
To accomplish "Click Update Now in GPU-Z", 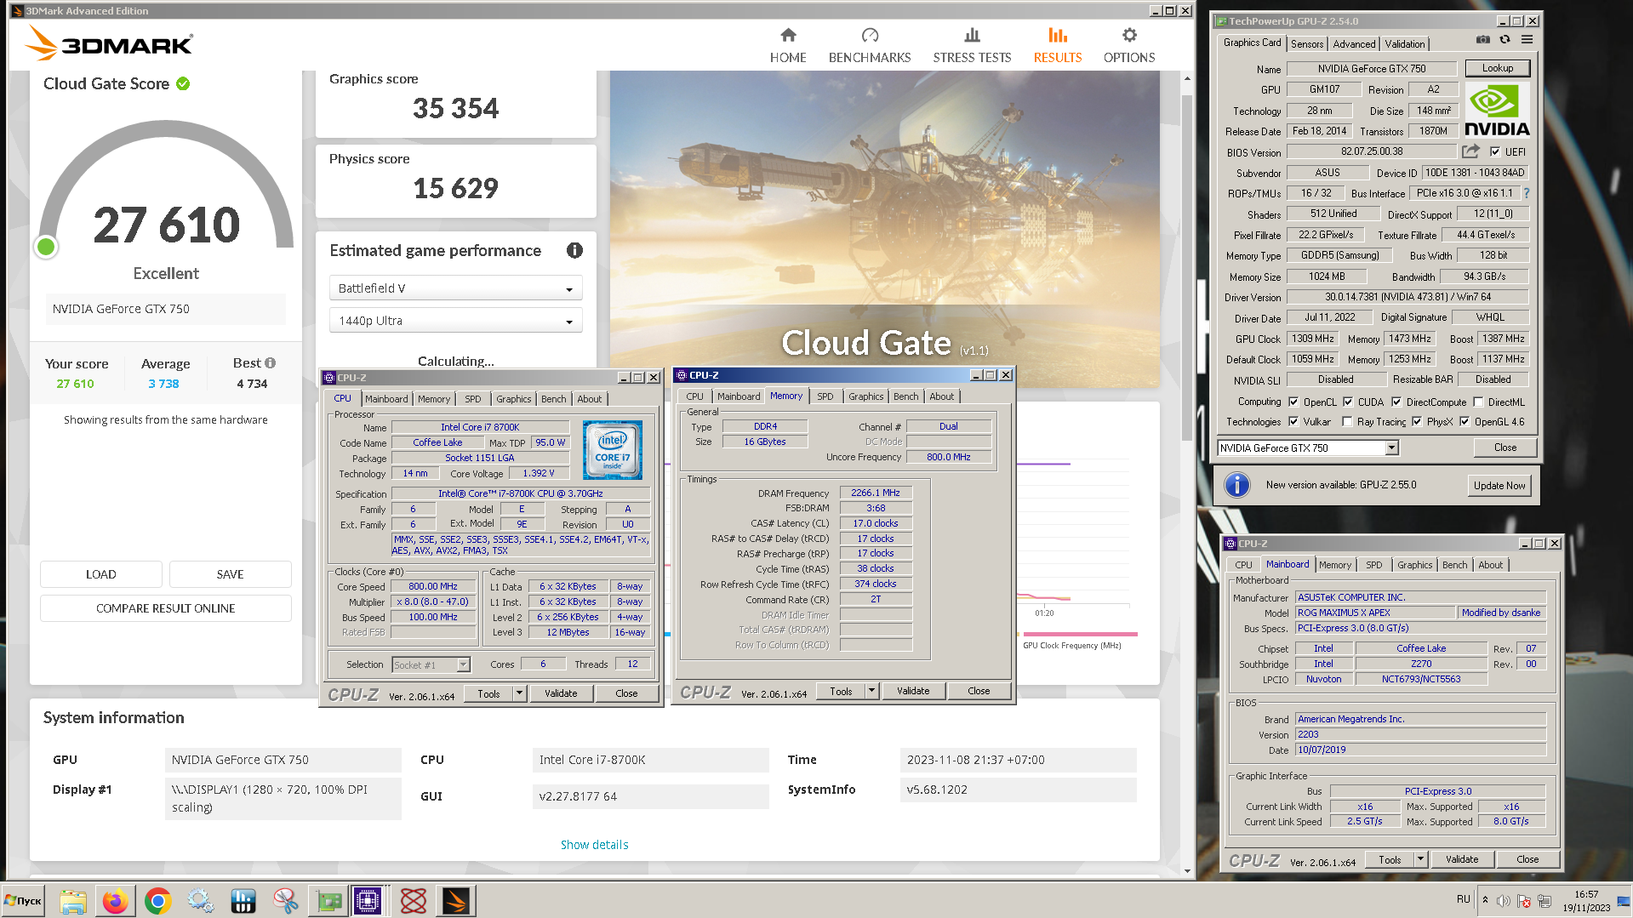I will click(x=1499, y=486).
